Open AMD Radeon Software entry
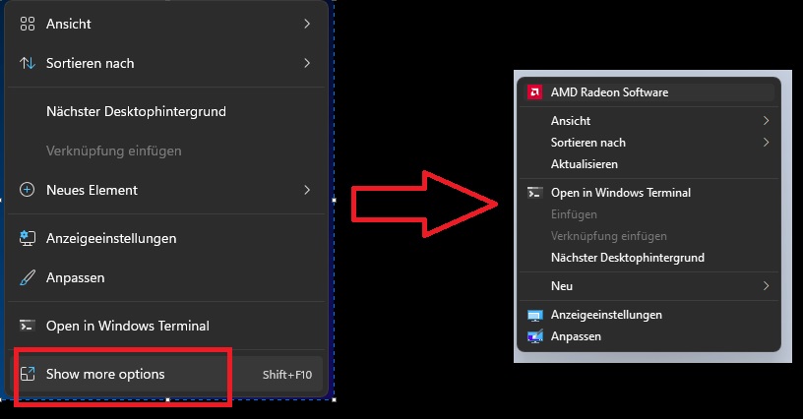This screenshot has width=803, height=420. point(649,92)
